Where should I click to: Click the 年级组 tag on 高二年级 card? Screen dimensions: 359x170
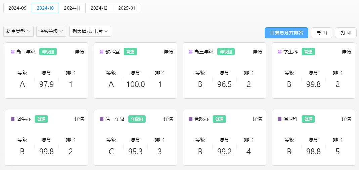pos(48,52)
